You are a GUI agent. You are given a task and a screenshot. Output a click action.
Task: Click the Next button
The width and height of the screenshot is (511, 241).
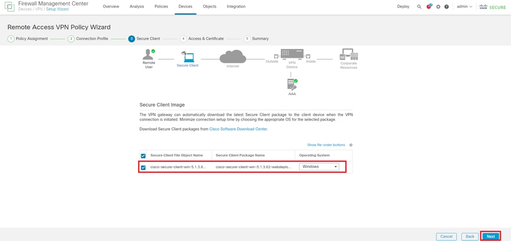491,236
